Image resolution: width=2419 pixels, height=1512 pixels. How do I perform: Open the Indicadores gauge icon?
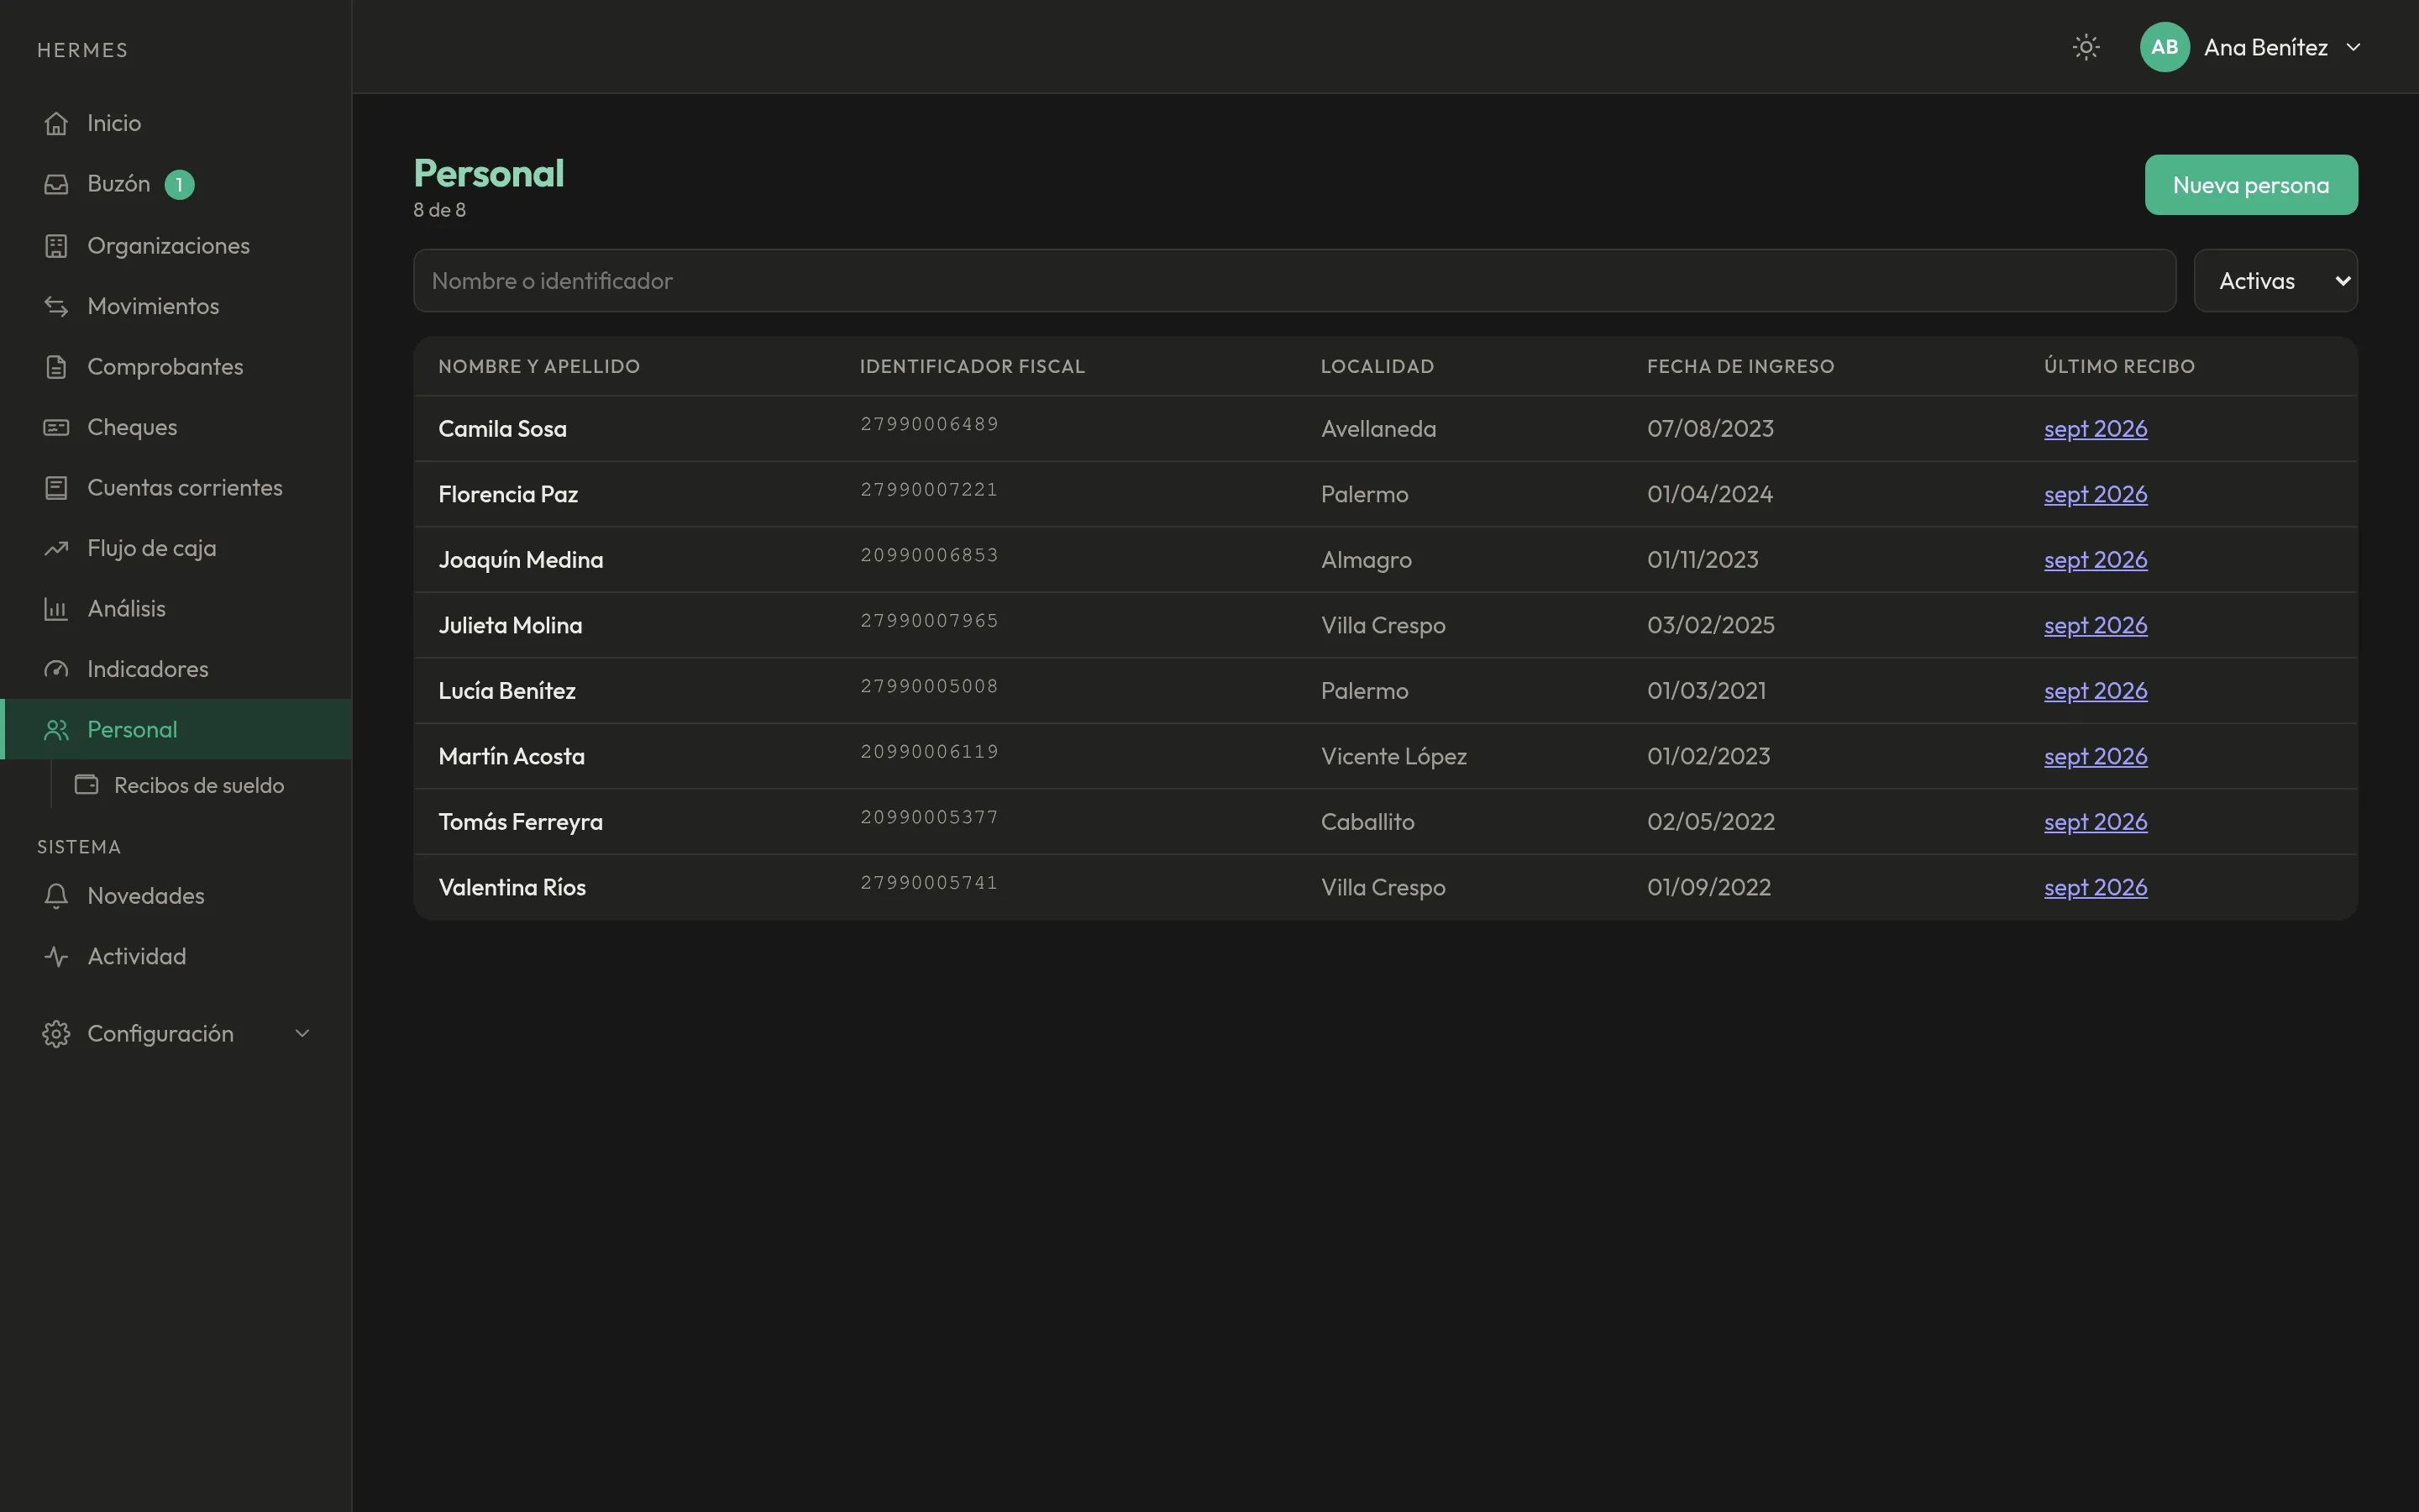click(x=56, y=669)
